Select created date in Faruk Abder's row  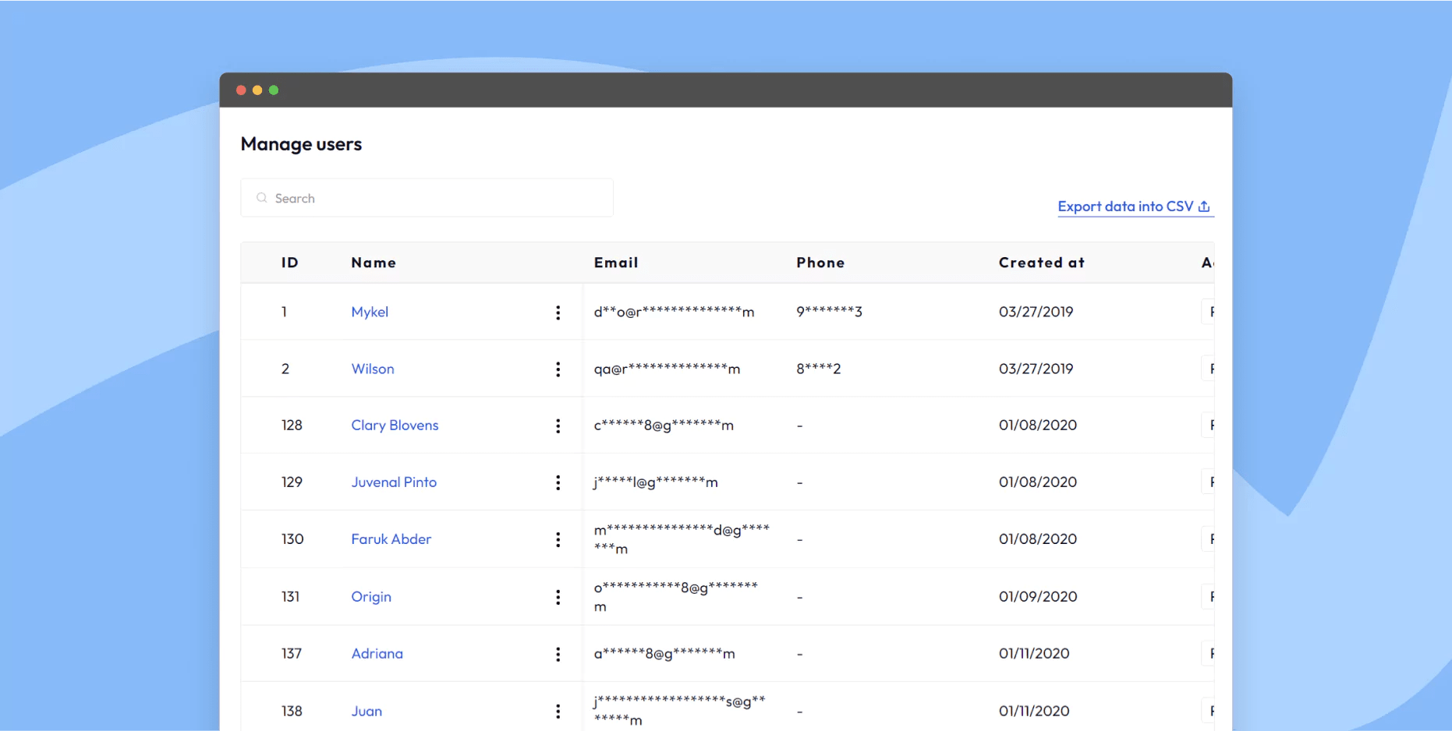1038,539
